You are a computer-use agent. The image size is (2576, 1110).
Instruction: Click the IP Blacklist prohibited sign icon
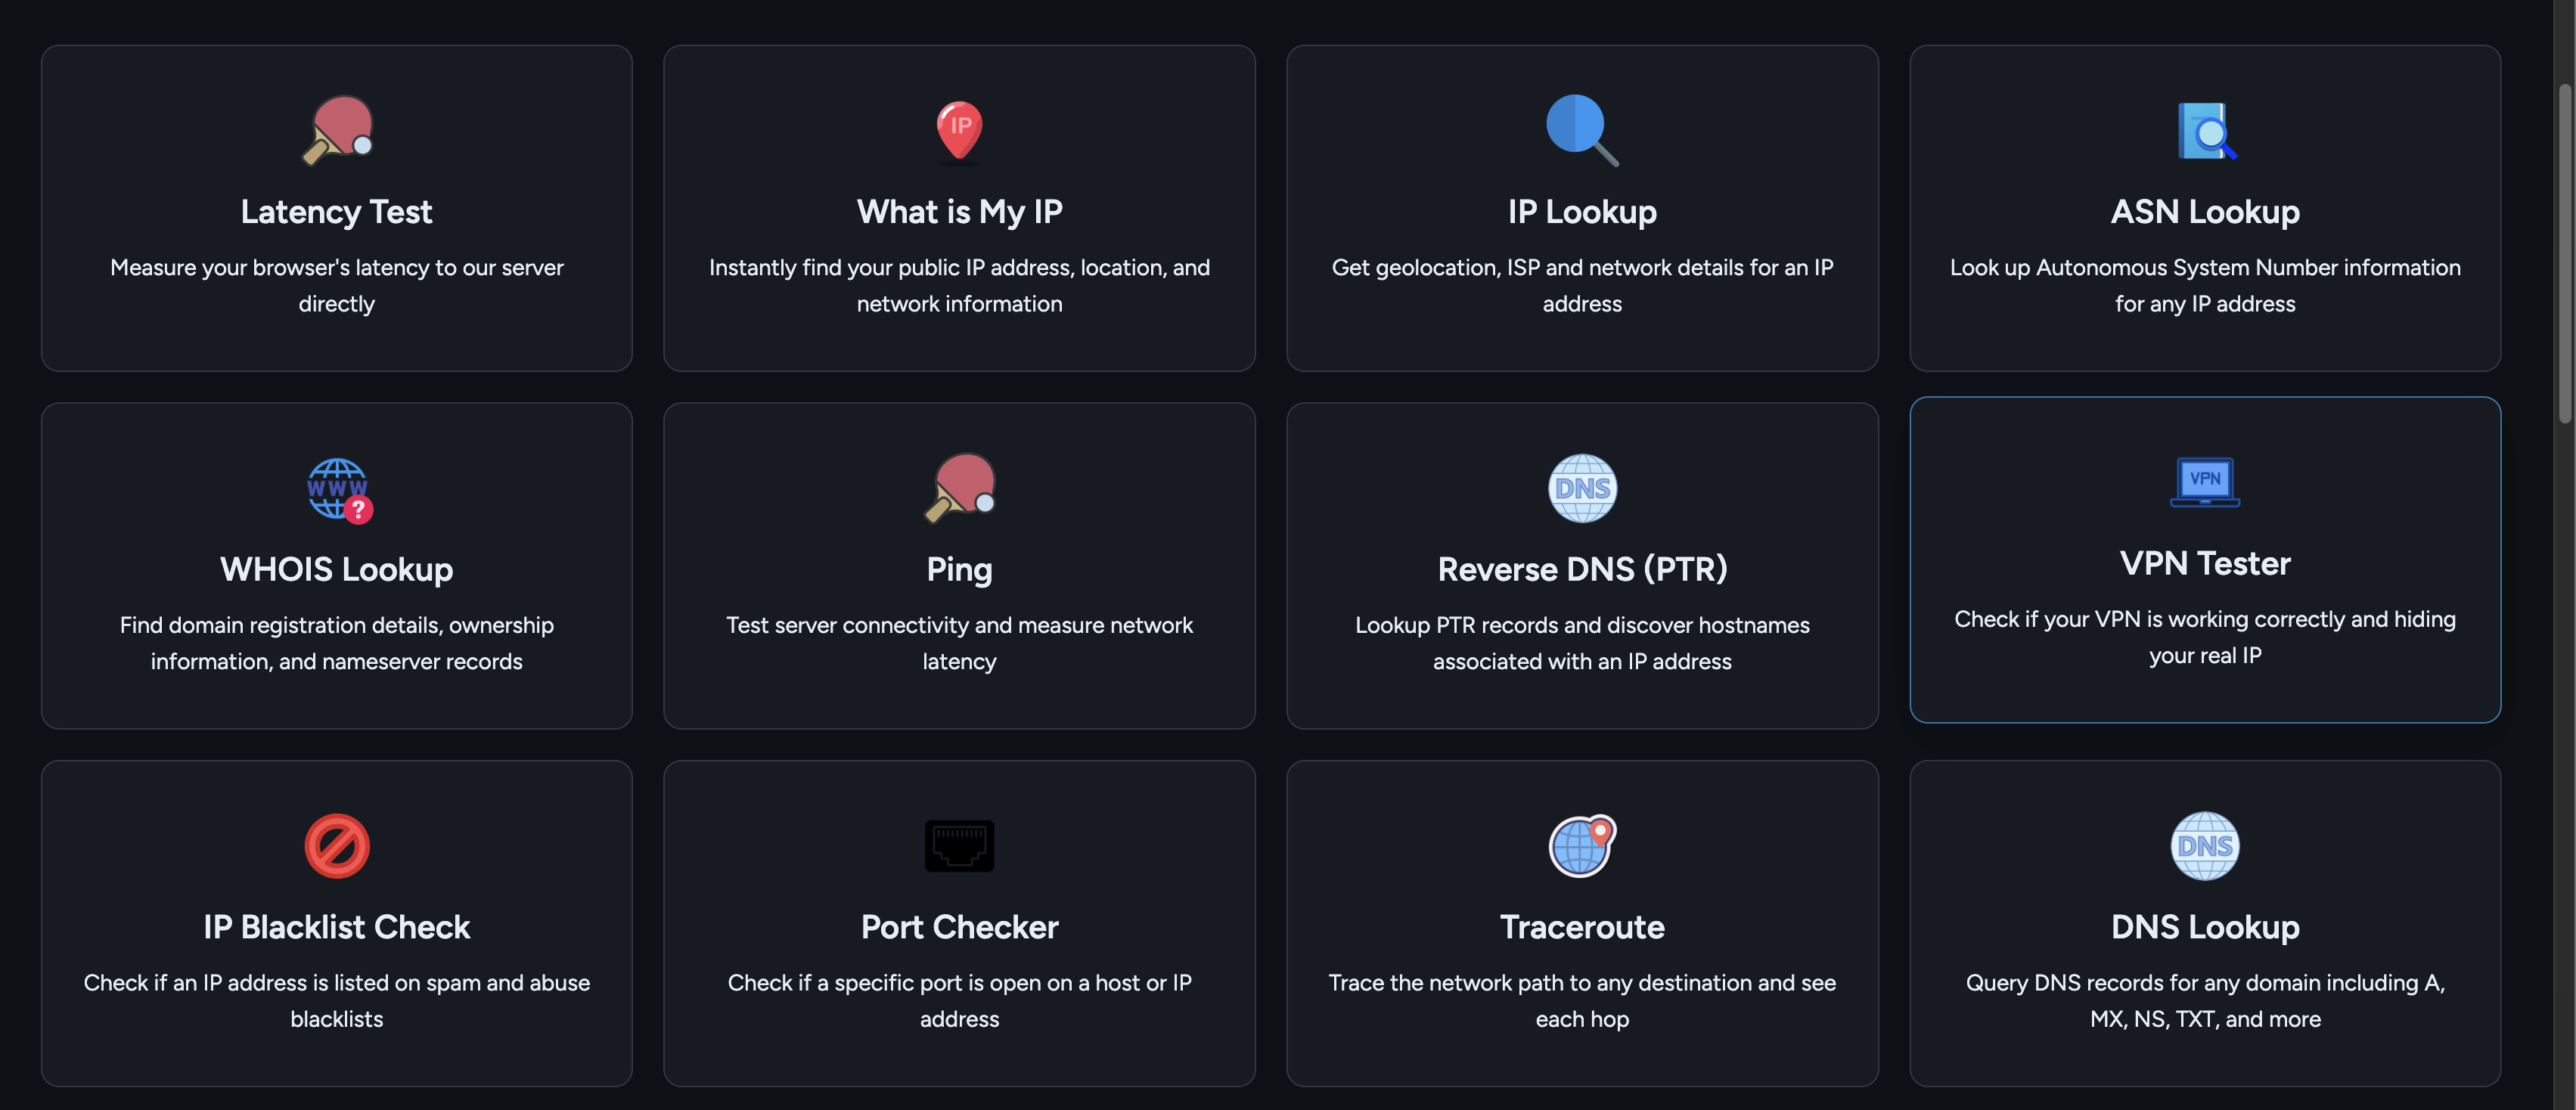(x=337, y=846)
